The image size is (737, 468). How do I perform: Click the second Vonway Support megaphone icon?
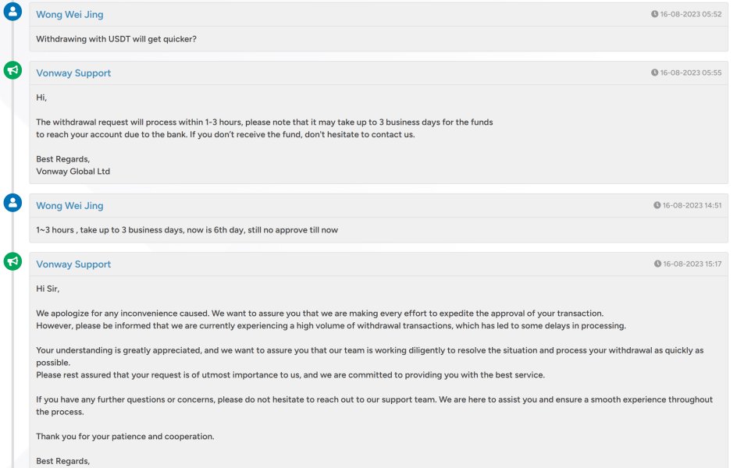click(12, 261)
